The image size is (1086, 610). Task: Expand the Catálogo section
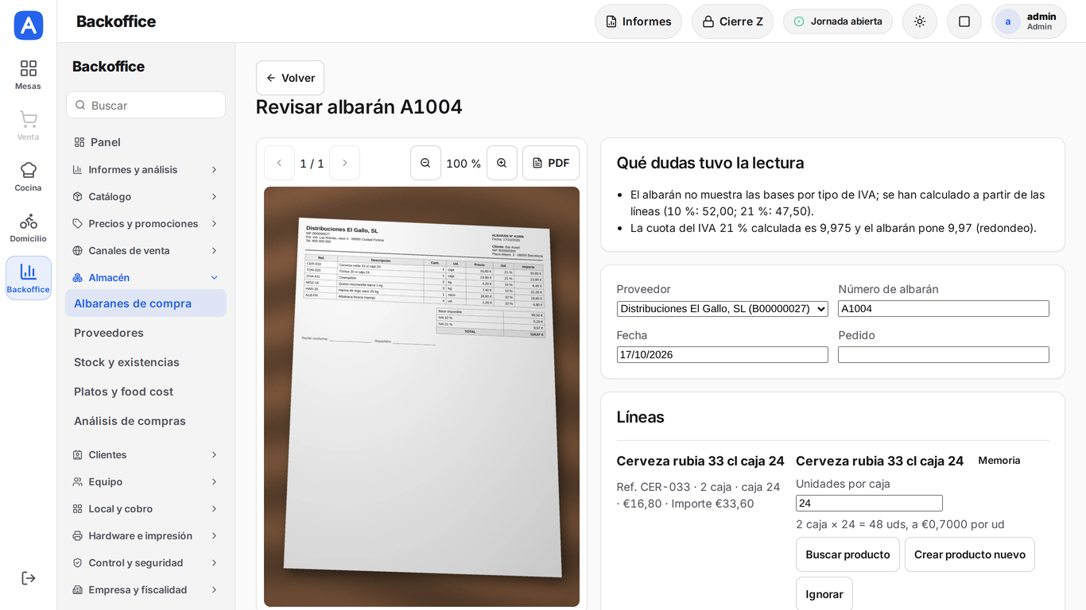(x=145, y=196)
